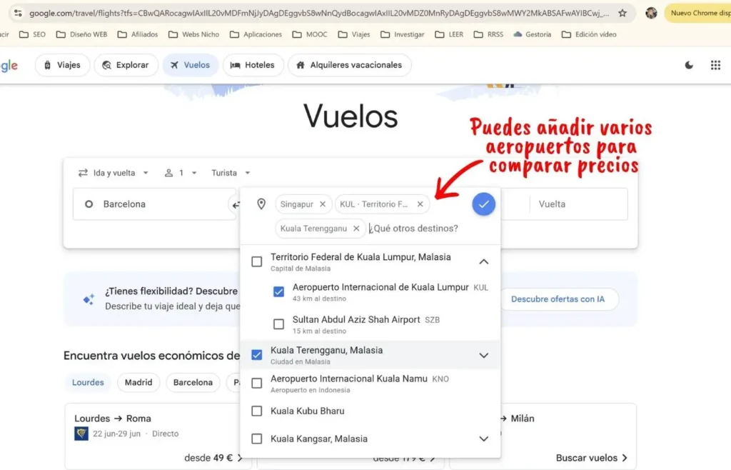Click the bookmark star icon in address bar
This screenshot has height=470, width=731.
622,13
